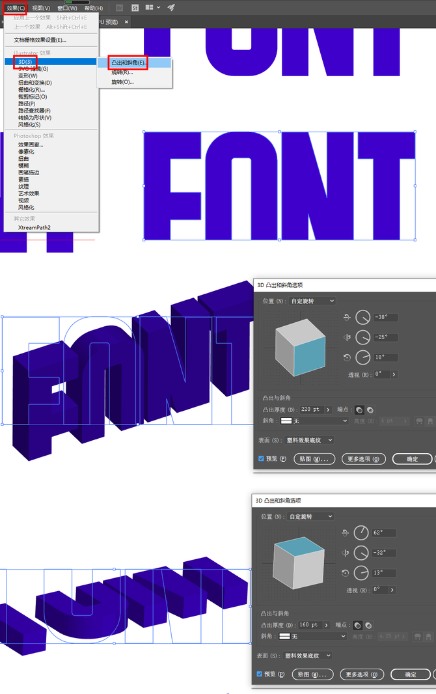Click the Y rotation dial next to -25°
This screenshot has width=436, height=694.
point(363,337)
